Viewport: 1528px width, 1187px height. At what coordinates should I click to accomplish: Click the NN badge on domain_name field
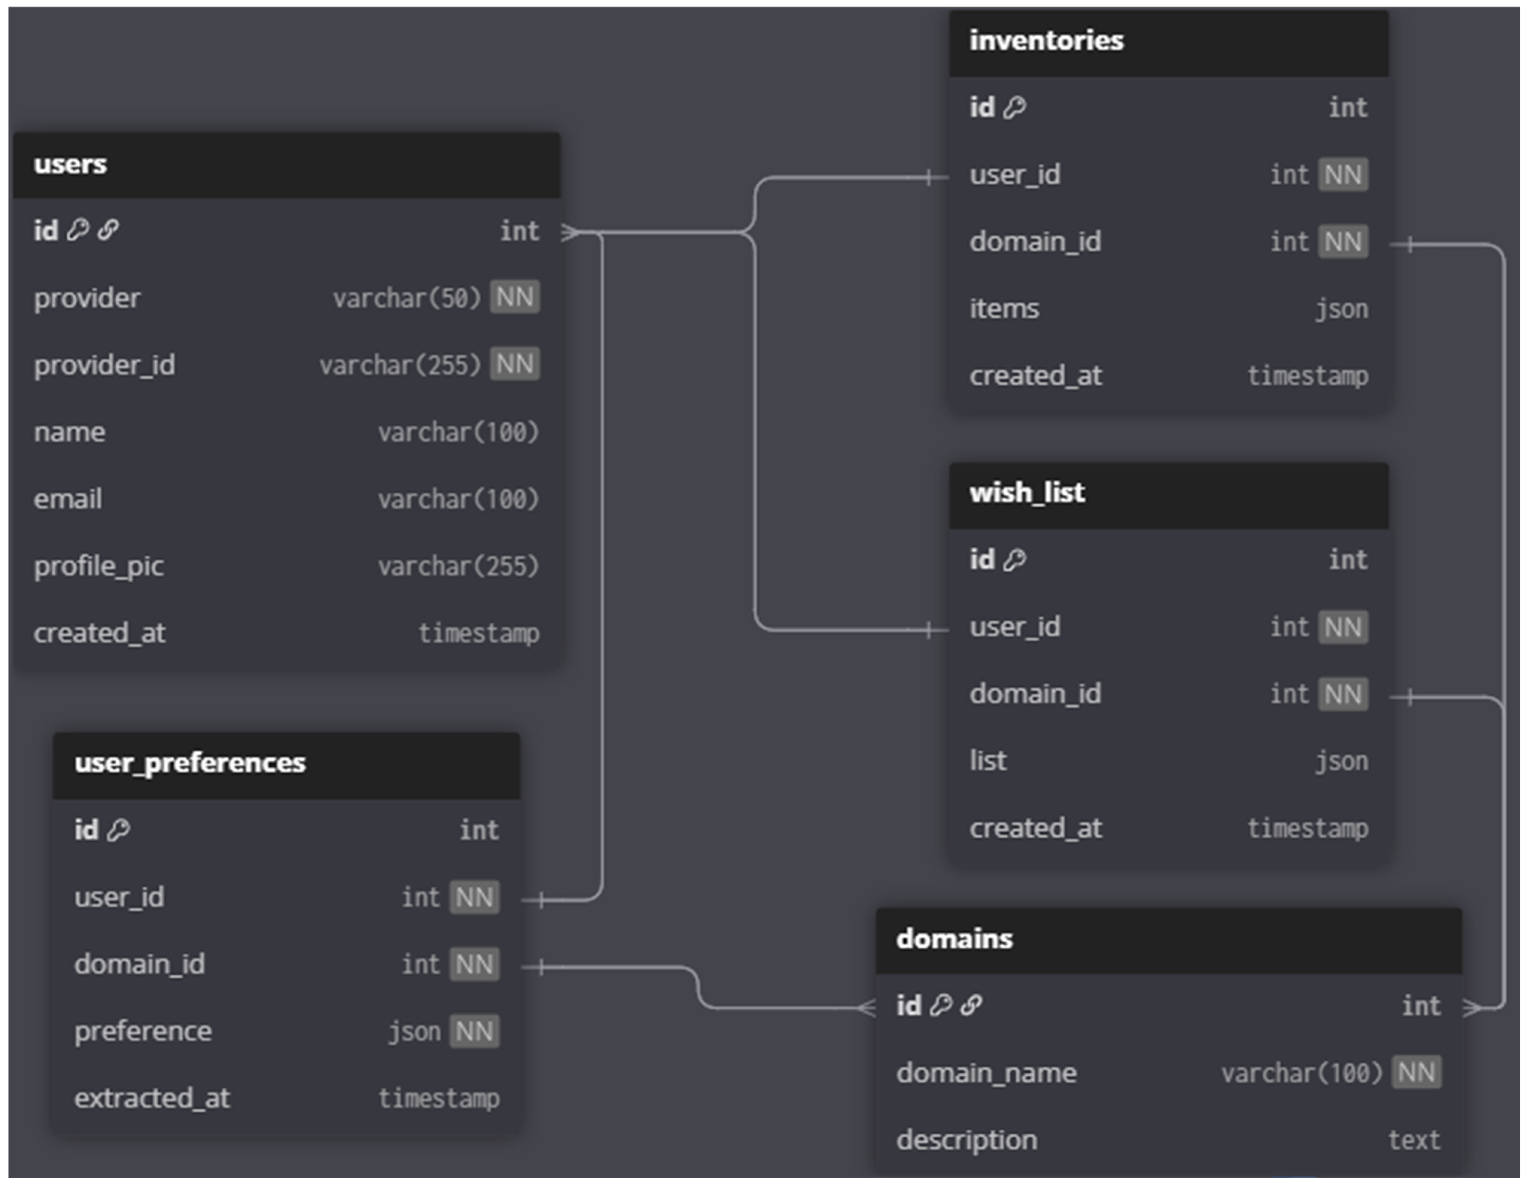[x=1416, y=1071]
